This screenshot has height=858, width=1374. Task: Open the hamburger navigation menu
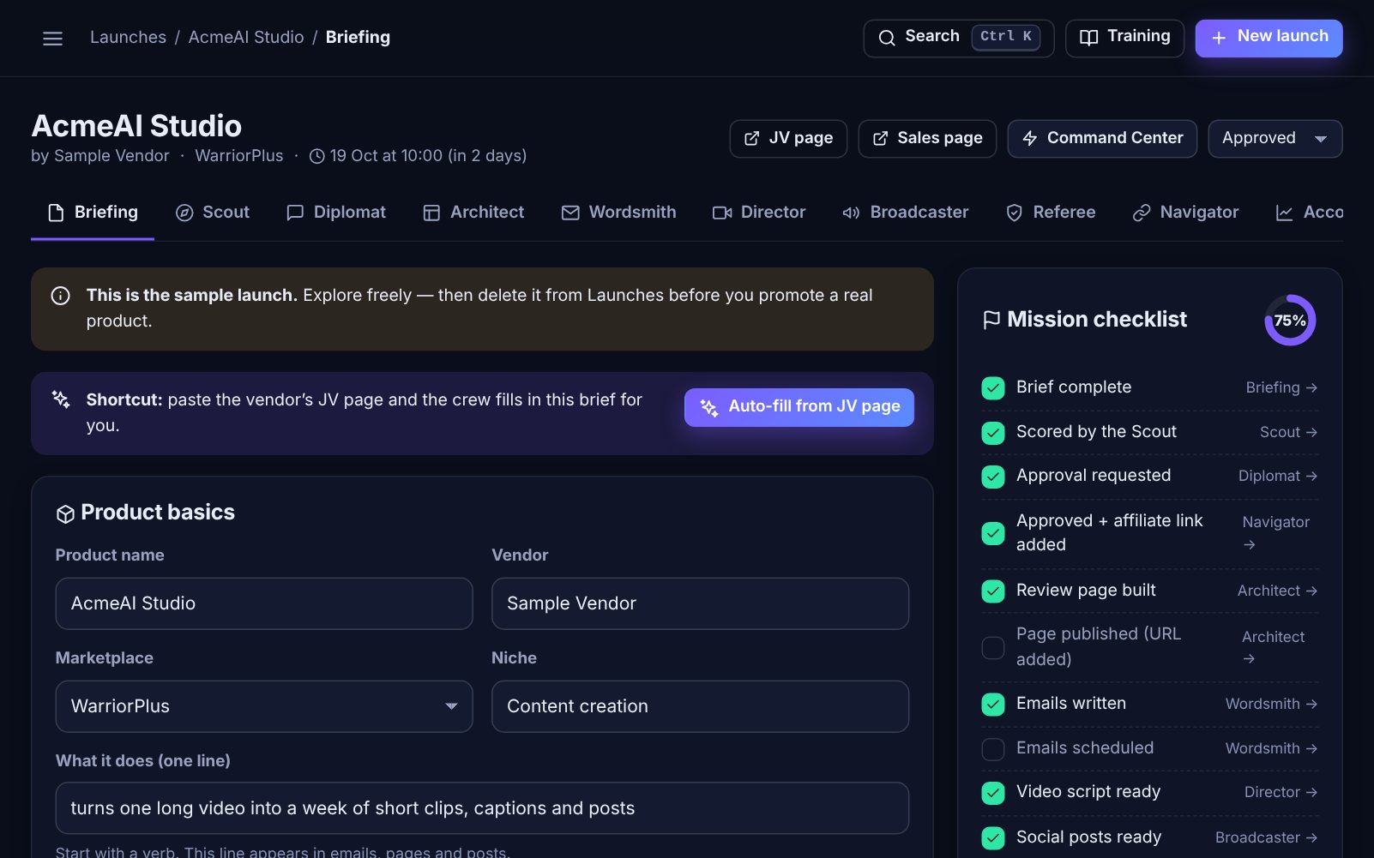(52, 39)
